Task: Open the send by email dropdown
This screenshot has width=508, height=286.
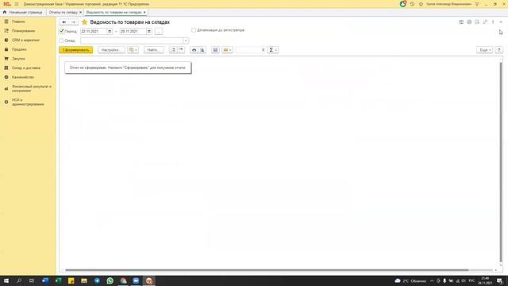Action: [x=227, y=50]
